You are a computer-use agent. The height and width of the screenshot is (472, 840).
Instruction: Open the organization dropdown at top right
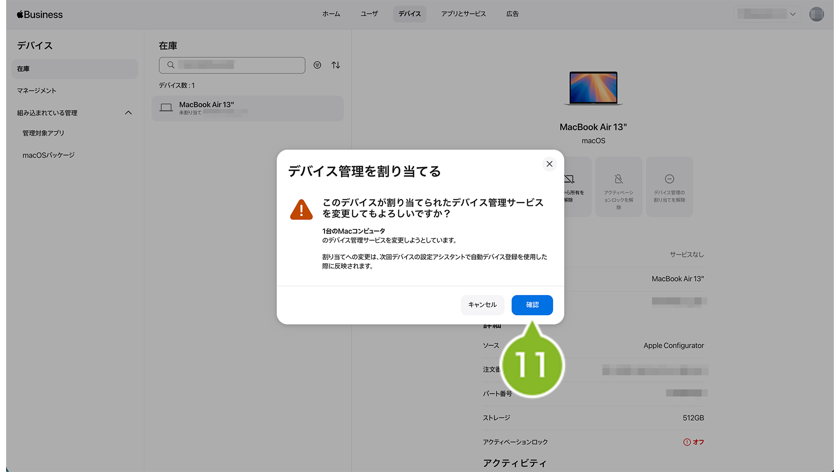click(767, 14)
